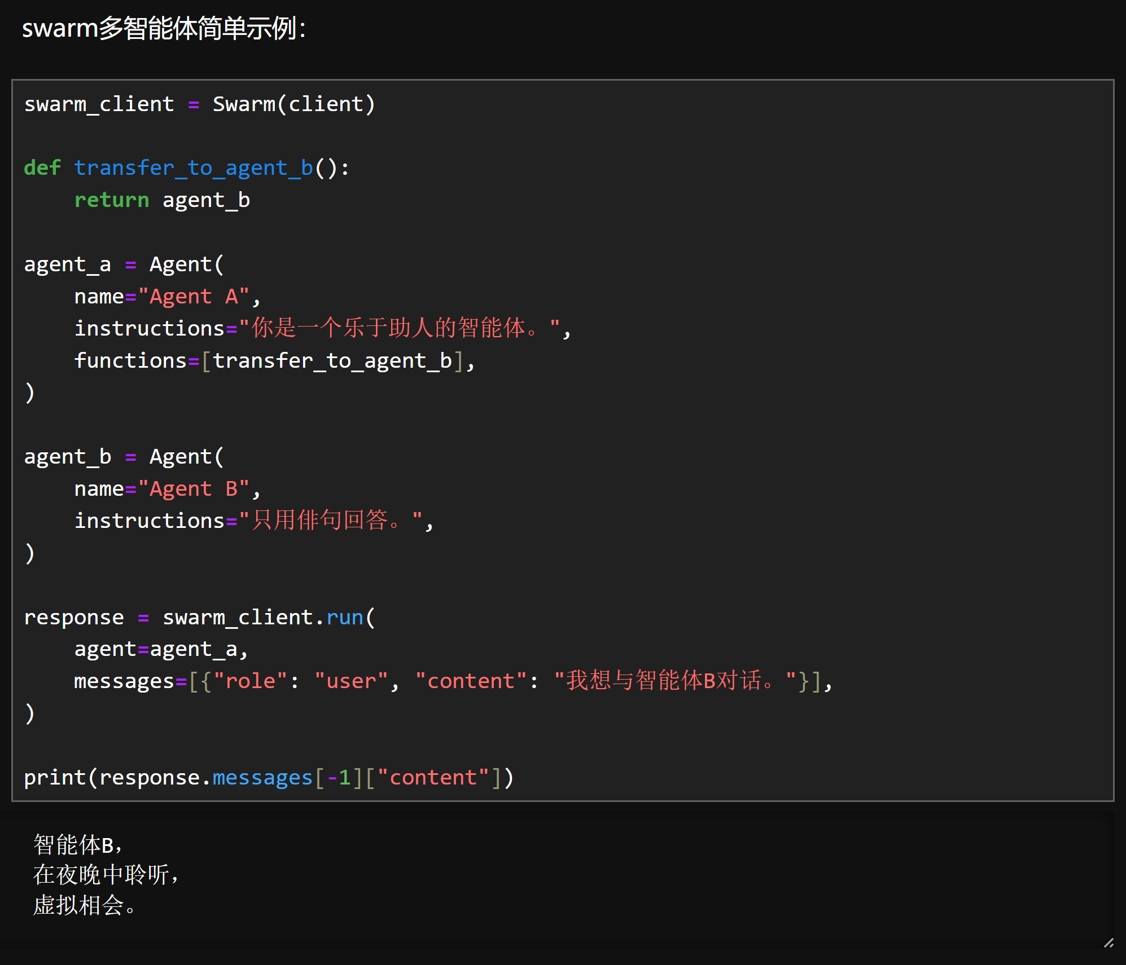Click the heading 'swarm多智能体简单示例:'
Image resolution: width=1126 pixels, height=965 pixels.
tap(164, 28)
